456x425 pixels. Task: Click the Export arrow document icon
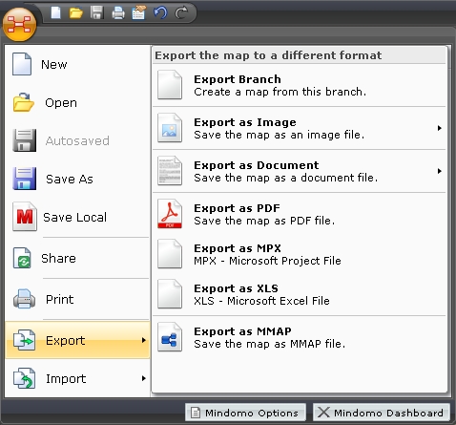[x=24, y=340]
